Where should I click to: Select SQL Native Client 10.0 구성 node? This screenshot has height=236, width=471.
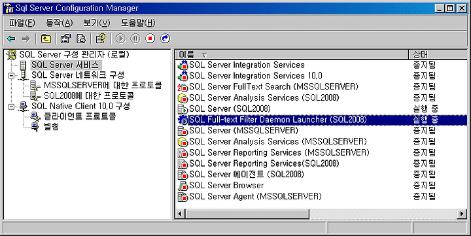(81, 106)
